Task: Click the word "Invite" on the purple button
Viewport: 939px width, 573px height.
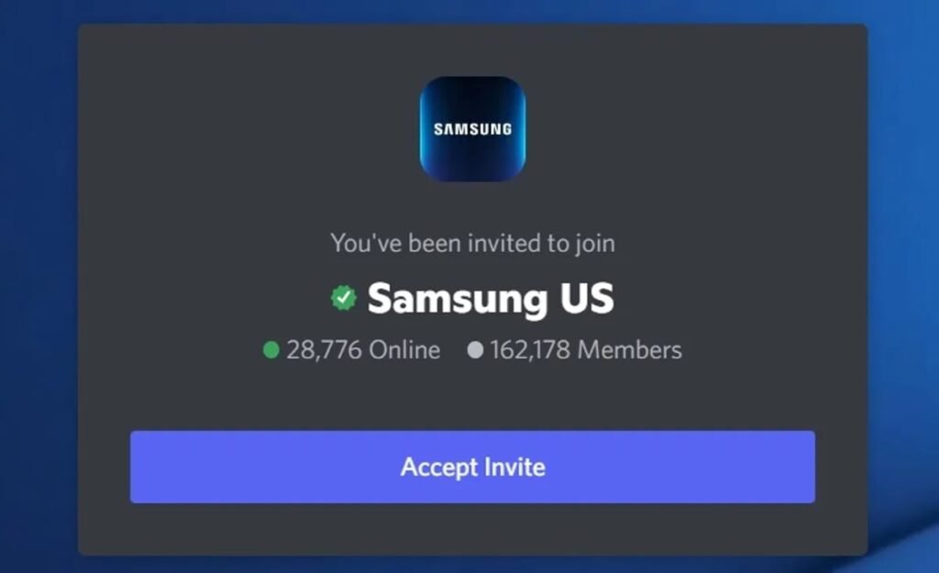Action: 515,467
